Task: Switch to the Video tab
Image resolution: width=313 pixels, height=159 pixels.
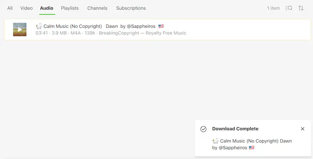Action: 27,8
